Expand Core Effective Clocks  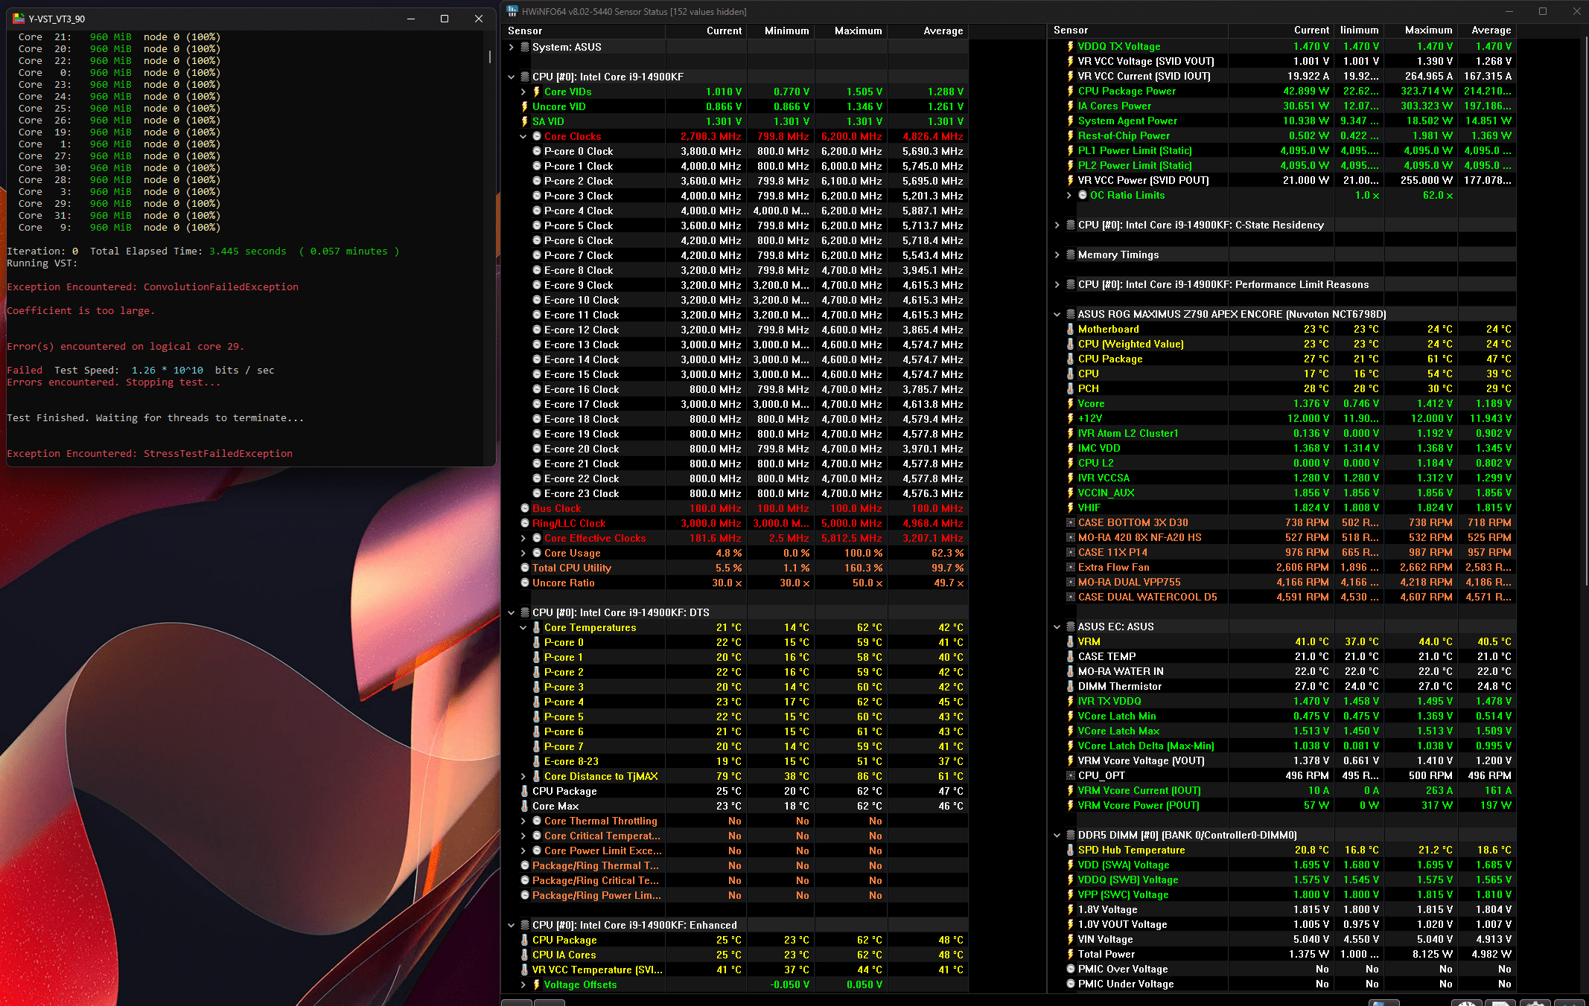pyautogui.click(x=523, y=538)
